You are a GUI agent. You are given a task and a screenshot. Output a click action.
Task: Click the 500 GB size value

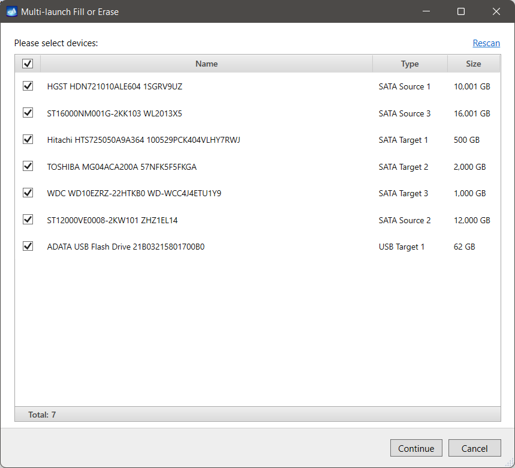(466, 140)
